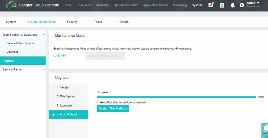The height and width of the screenshot is (138, 268).
Task: Click the admin user avatar icon
Action: tap(242, 5)
